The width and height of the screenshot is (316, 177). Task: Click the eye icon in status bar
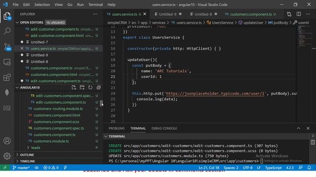[37, 168]
